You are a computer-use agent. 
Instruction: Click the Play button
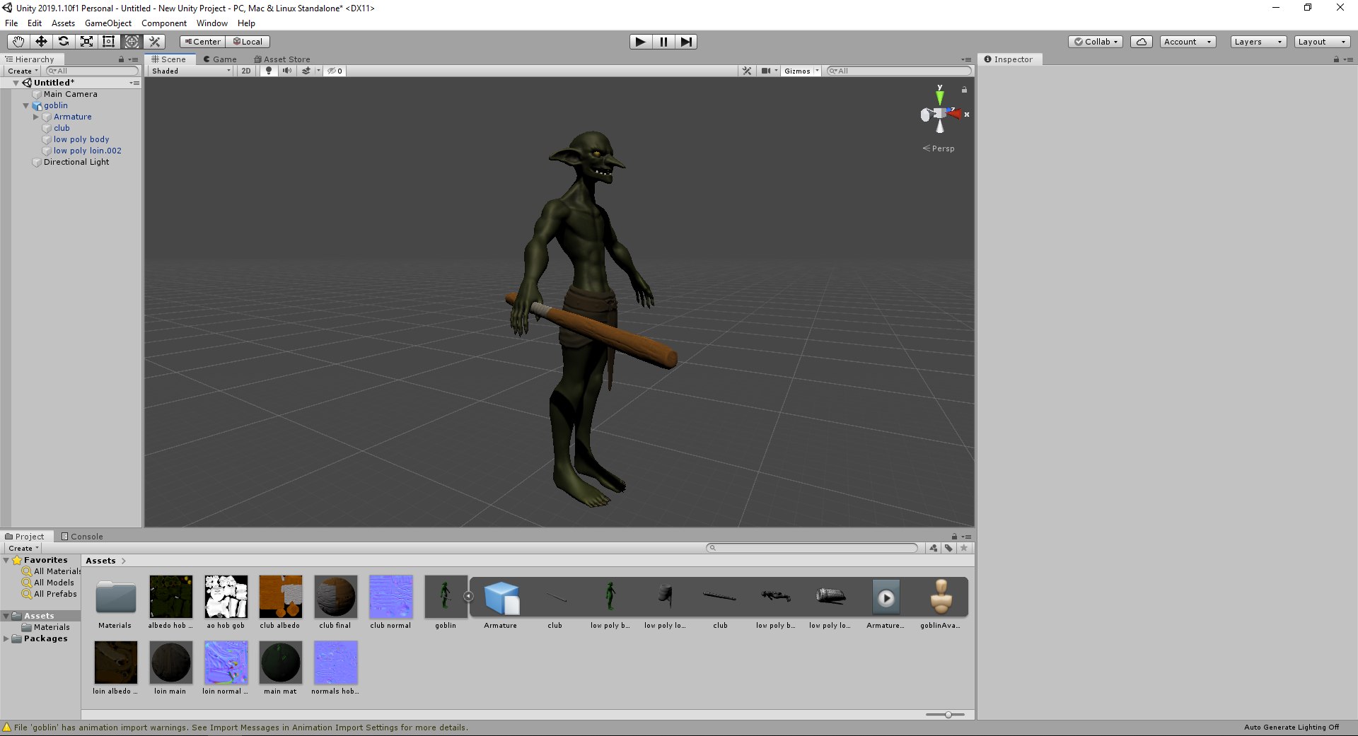[640, 42]
